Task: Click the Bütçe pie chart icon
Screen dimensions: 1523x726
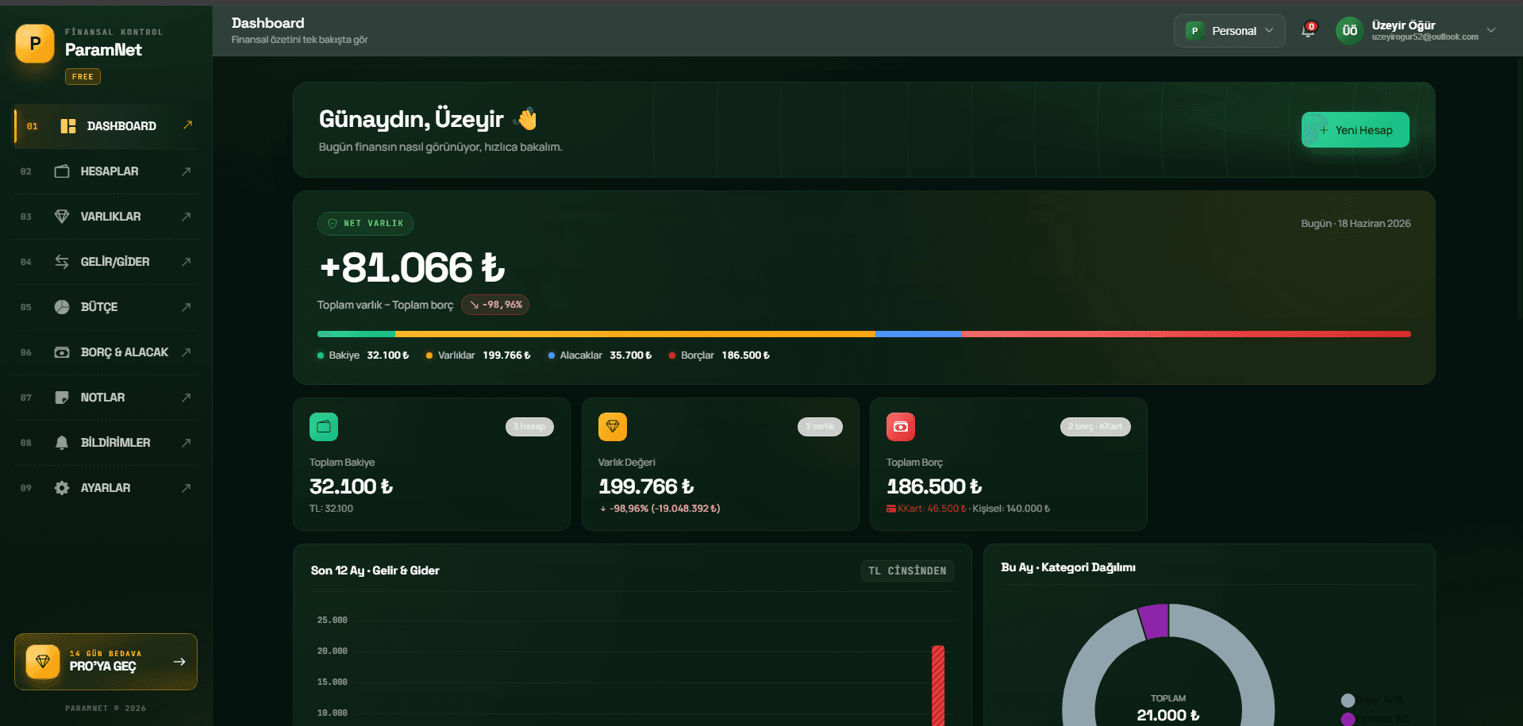Action: (62, 307)
